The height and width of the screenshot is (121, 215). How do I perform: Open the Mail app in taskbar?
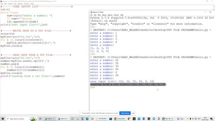[139, 119]
